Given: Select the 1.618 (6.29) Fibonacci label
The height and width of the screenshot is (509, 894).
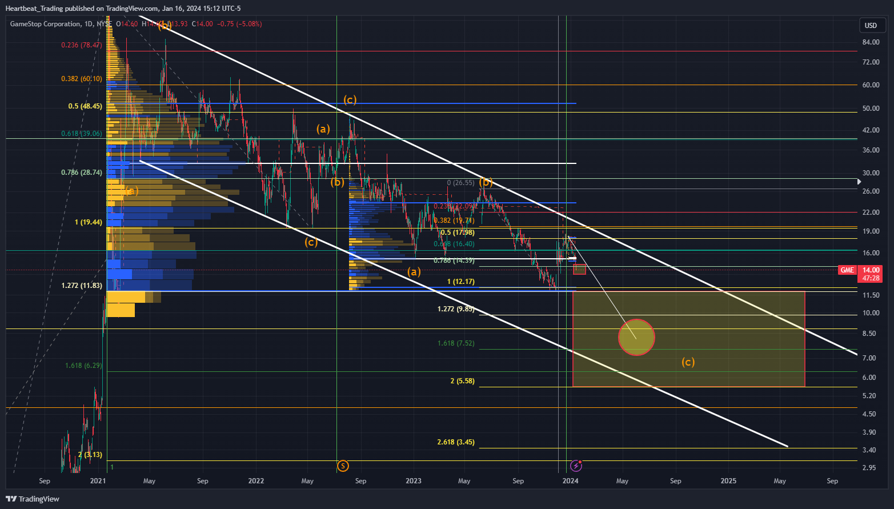Looking at the screenshot, I should pyautogui.click(x=83, y=366).
